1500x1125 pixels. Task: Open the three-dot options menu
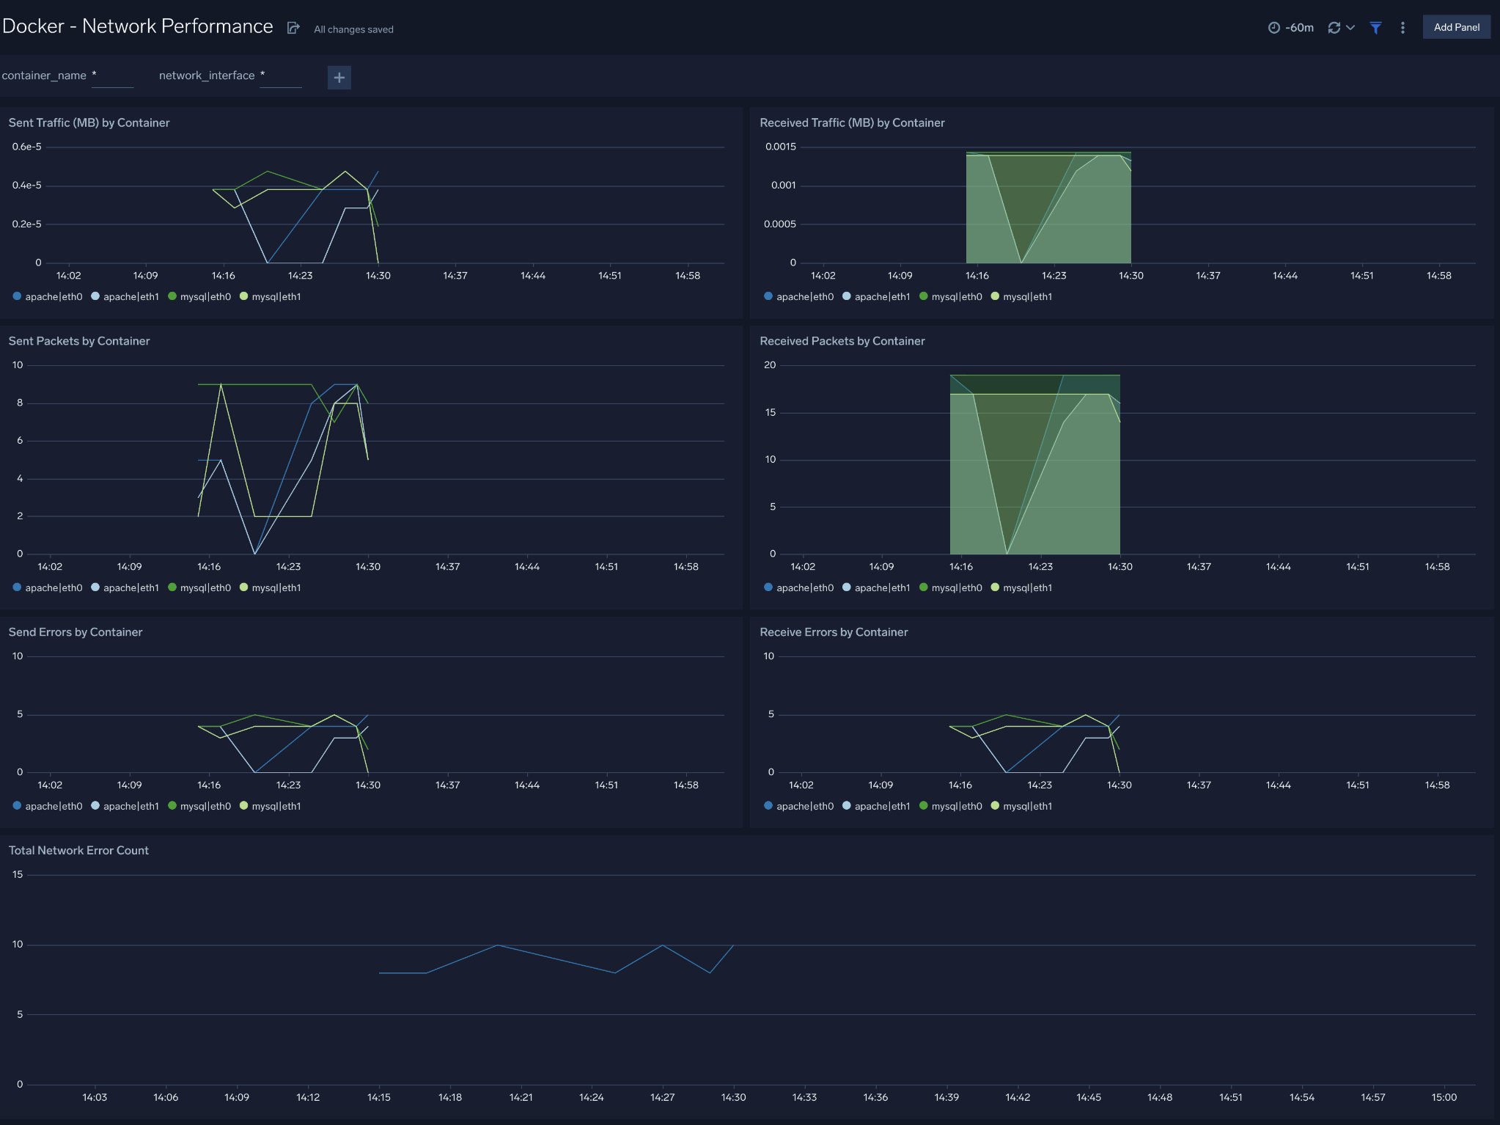(x=1402, y=27)
